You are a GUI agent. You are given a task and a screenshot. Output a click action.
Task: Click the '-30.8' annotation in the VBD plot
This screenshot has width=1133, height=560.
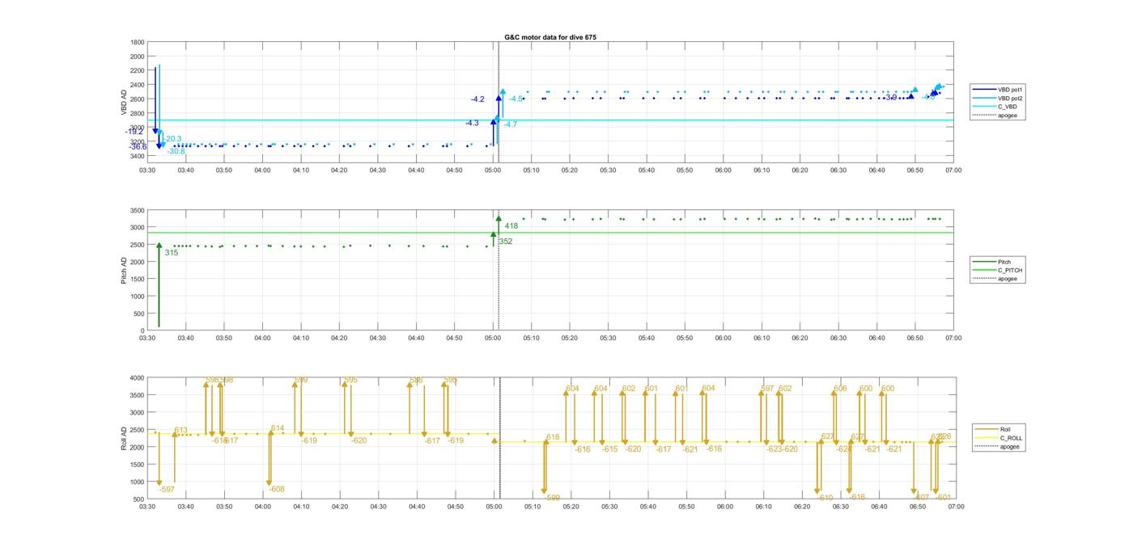click(x=176, y=151)
